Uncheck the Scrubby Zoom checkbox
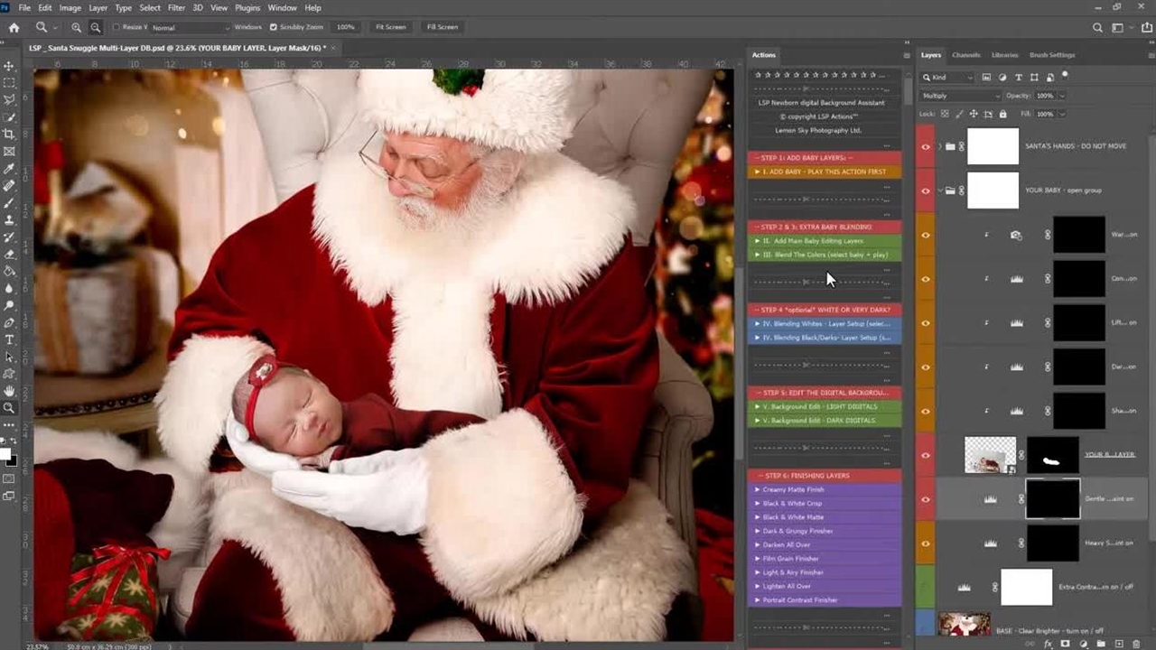Viewport: 1156px width, 650px height. click(274, 27)
